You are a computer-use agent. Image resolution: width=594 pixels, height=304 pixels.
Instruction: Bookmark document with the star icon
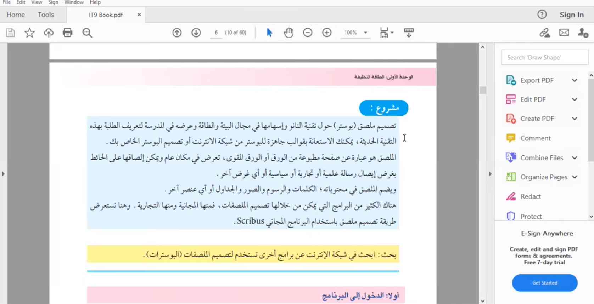29,33
